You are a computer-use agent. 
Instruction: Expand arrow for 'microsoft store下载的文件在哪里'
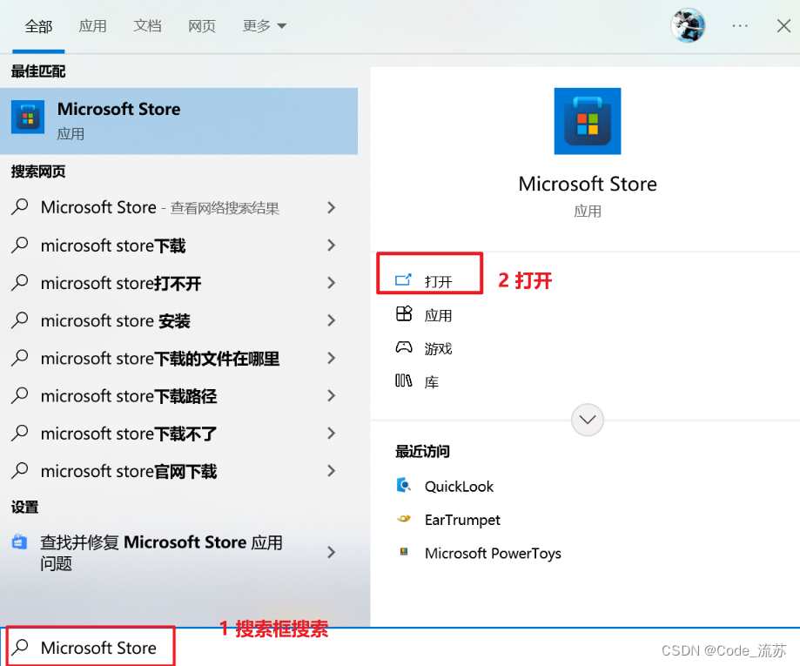tap(331, 359)
